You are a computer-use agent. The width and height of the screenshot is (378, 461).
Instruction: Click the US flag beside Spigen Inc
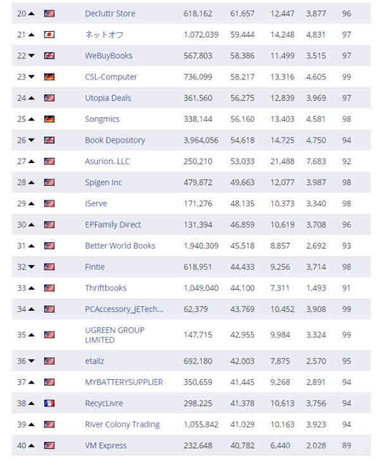tap(49, 183)
